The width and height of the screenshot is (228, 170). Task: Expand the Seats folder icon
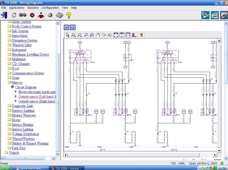tap(9, 77)
